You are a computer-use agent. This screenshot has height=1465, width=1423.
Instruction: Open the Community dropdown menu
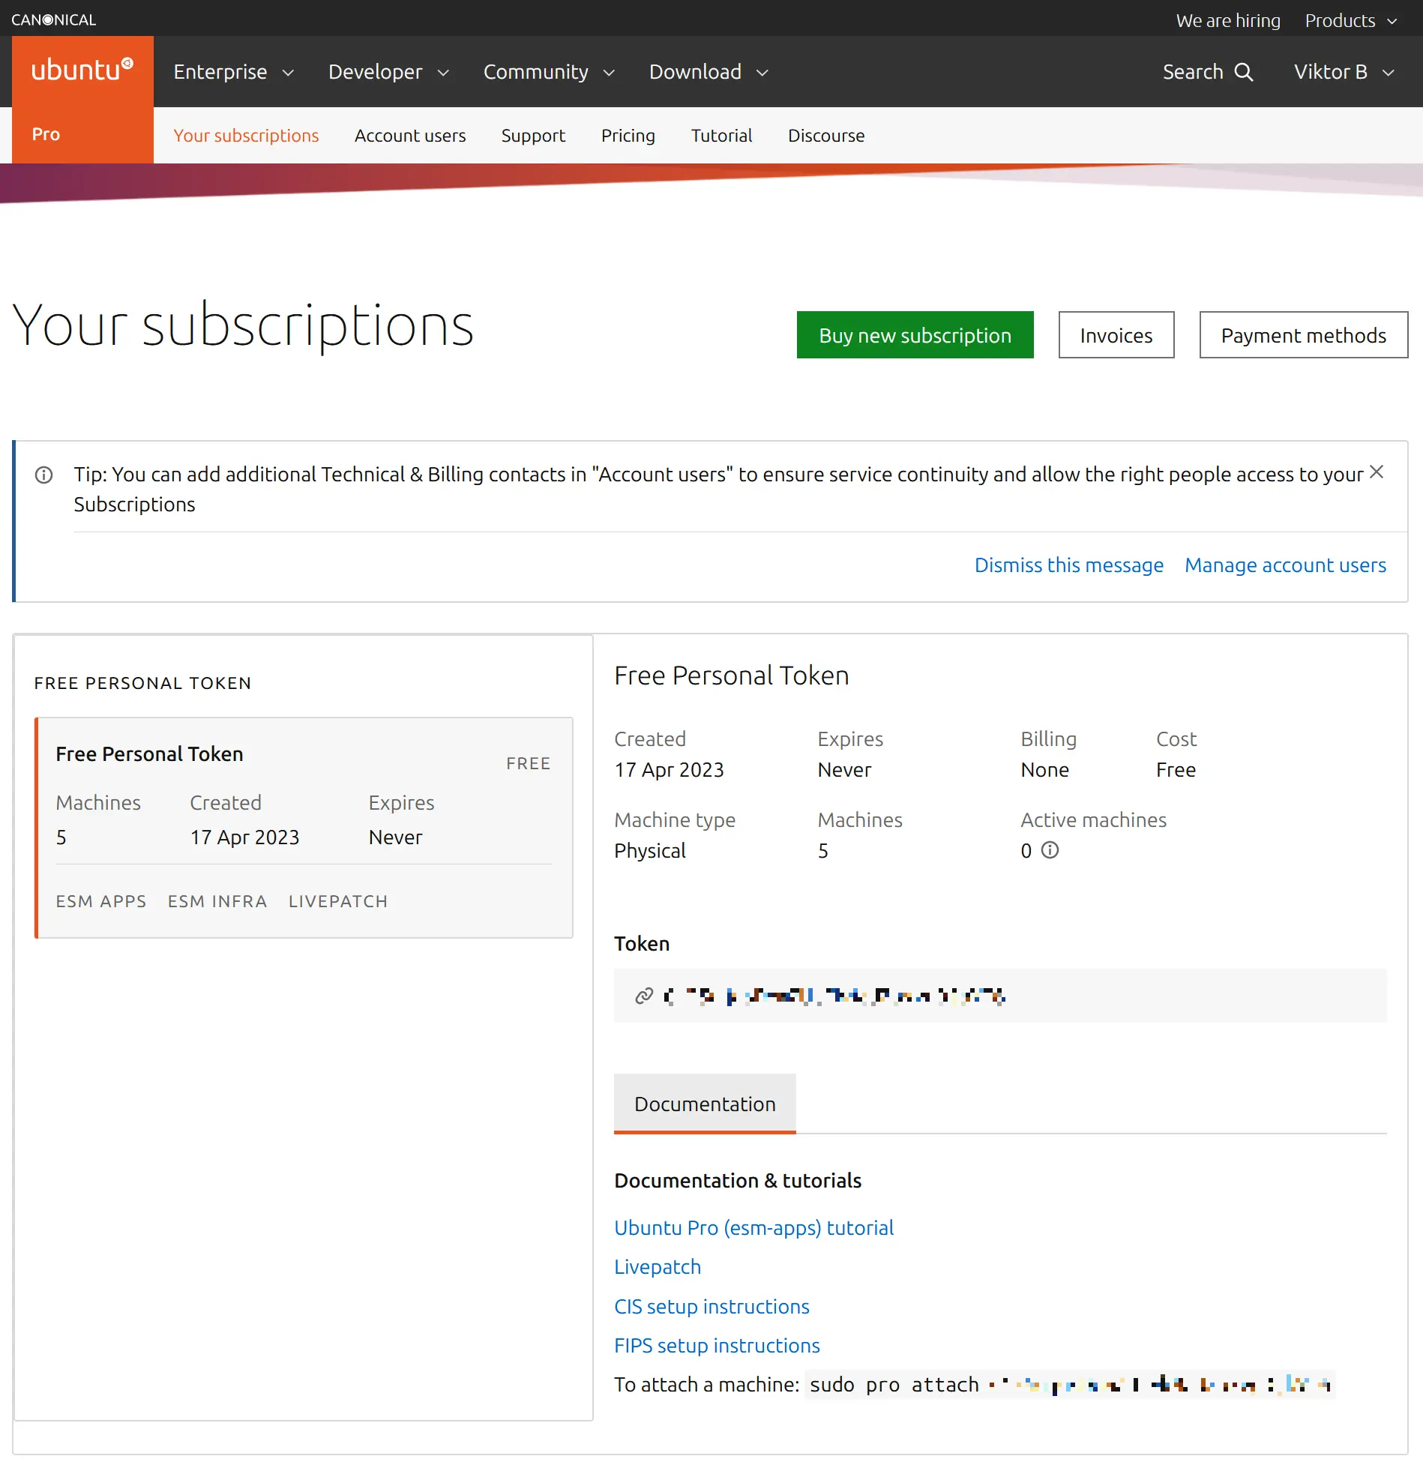pos(549,72)
